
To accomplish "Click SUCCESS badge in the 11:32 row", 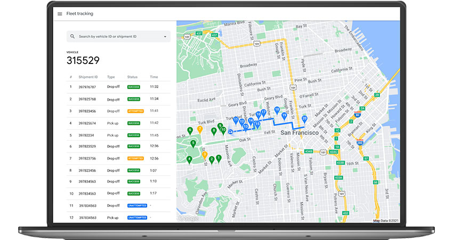I will (134, 87).
